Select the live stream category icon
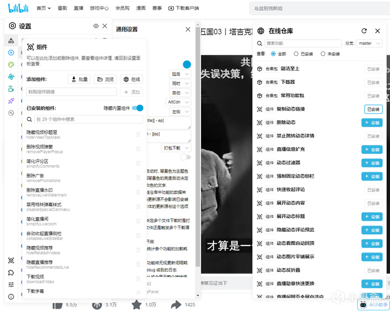Viewport: 390px width, 312px height. tap(11, 89)
